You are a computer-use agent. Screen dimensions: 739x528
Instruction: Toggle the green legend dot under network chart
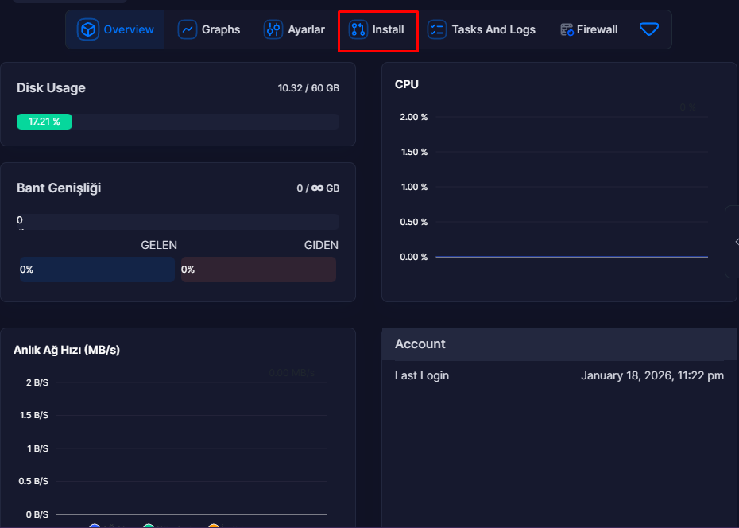149,526
